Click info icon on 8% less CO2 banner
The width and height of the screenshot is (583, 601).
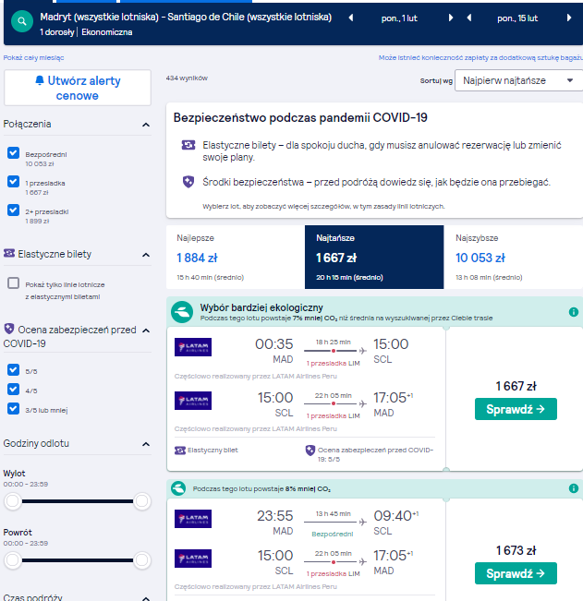(574, 488)
